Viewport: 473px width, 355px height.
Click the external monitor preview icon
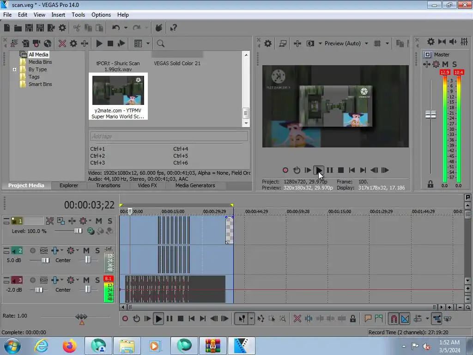[x=283, y=43]
